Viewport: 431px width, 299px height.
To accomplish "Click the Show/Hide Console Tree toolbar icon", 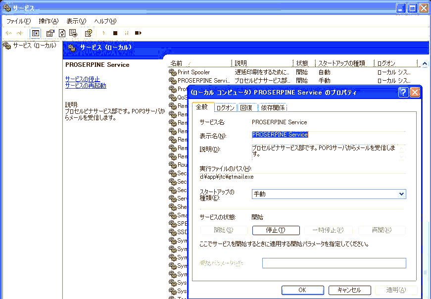I will pos(36,33).
